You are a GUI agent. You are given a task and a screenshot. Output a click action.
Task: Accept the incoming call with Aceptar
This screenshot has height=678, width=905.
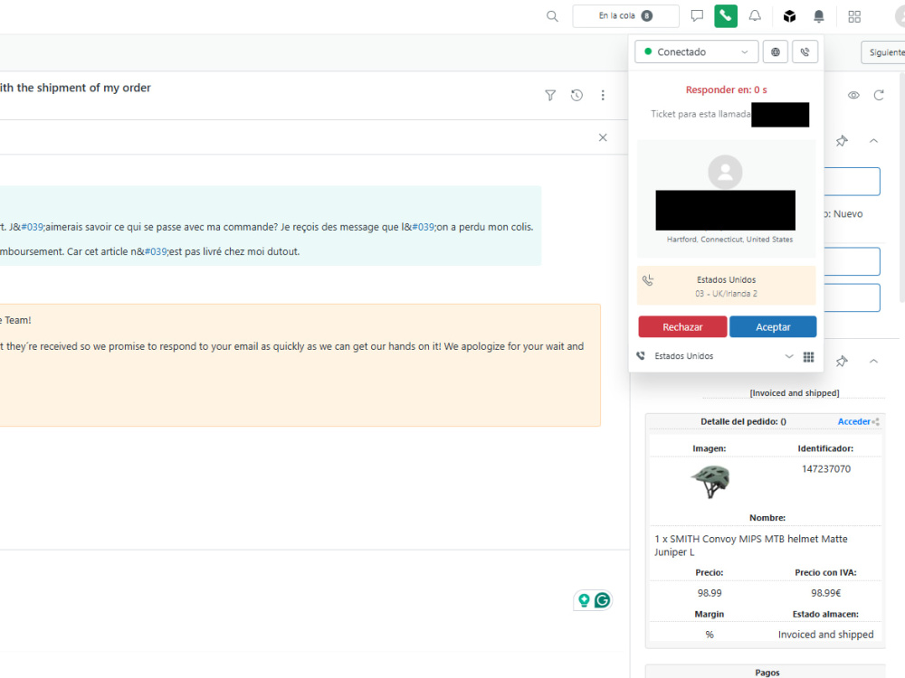click(773, 327)
